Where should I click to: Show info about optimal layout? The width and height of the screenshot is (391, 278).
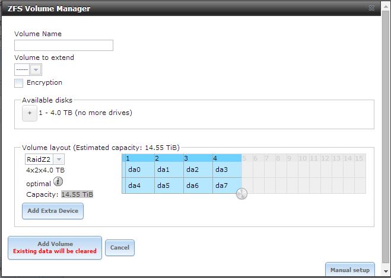pos(58,181)
